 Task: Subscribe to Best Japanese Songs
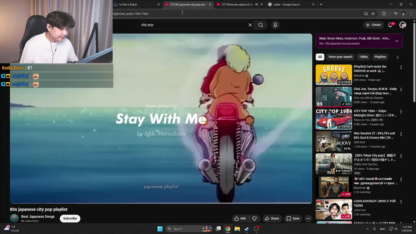point(70,218)
